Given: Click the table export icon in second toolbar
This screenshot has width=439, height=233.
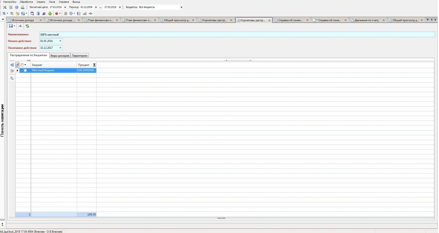Looking at the screenshot, I should tap(23, 13).
